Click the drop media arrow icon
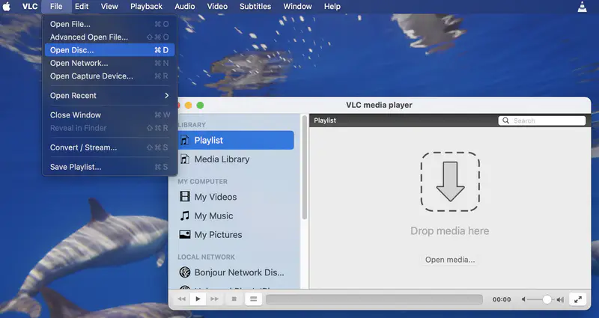The width and height of the screenshot is (599, 318). coord(450,182)
